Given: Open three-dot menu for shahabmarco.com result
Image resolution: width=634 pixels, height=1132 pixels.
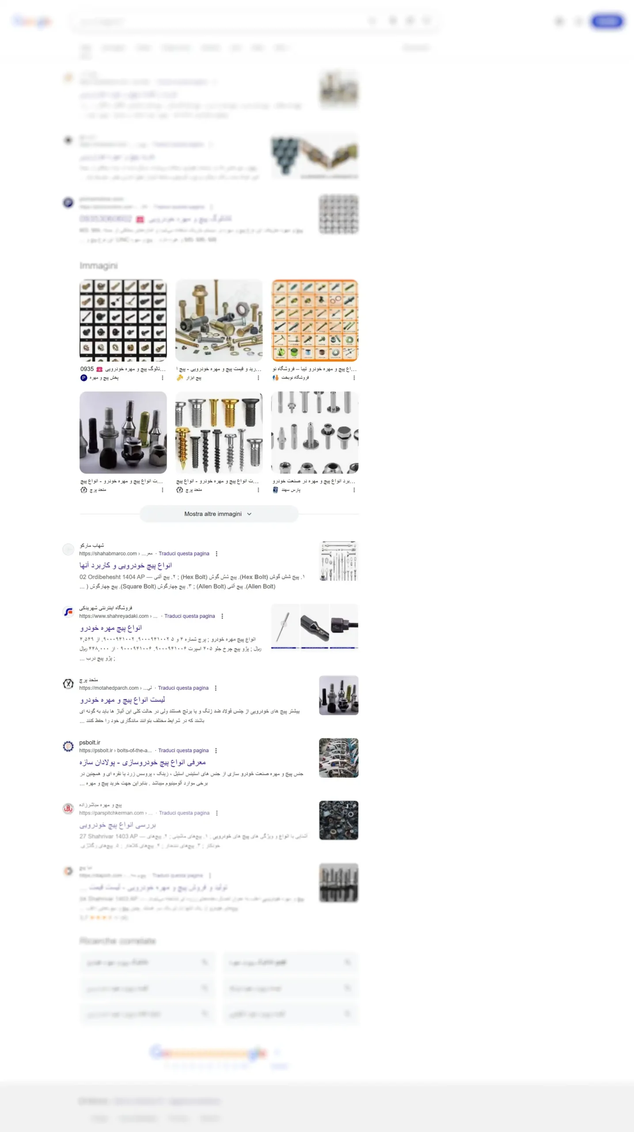Looking at the screenshot, I should pos(216,554).
